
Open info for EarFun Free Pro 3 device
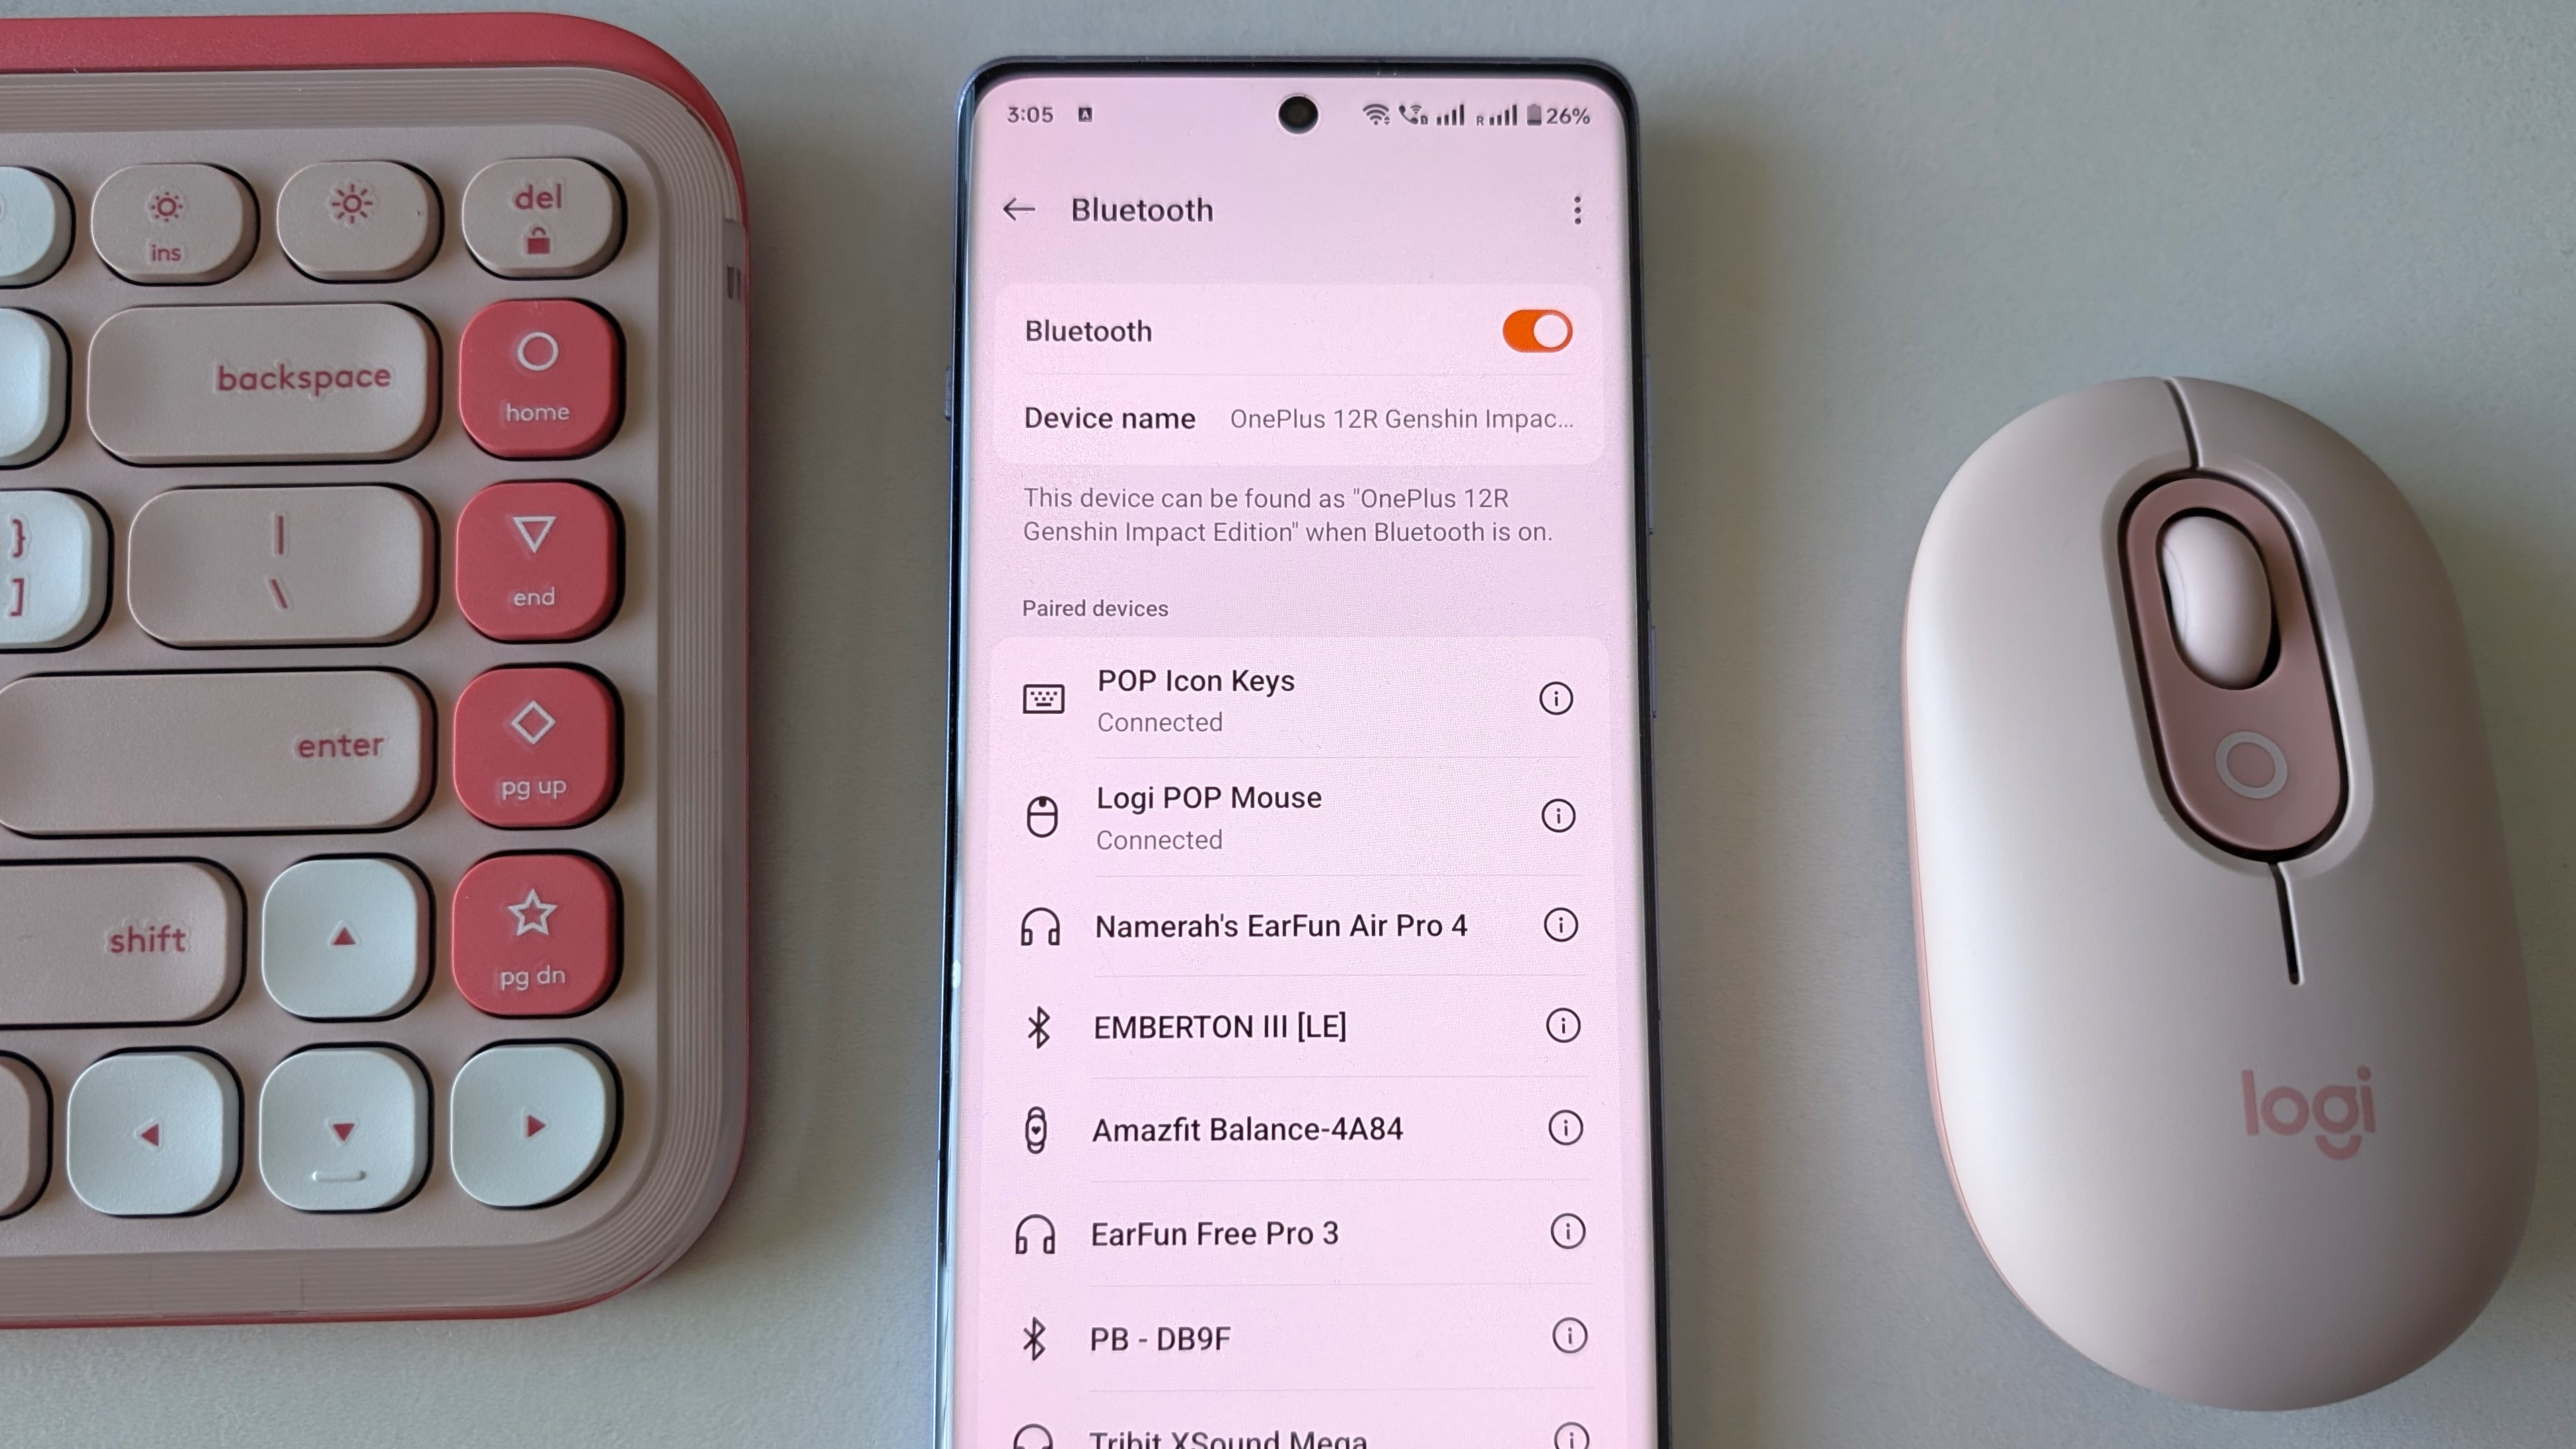pyautogui.click(x=1553, y=1233)
